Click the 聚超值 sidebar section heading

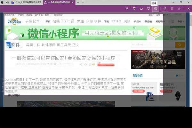click(138, 76)
